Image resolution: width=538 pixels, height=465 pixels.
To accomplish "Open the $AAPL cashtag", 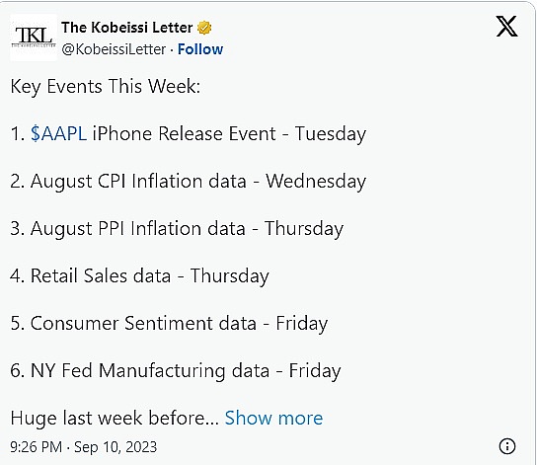I will coord(58,133).
